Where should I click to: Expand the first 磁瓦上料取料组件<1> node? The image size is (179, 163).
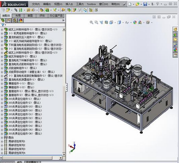pyautogui.click(x=2, y=29)
